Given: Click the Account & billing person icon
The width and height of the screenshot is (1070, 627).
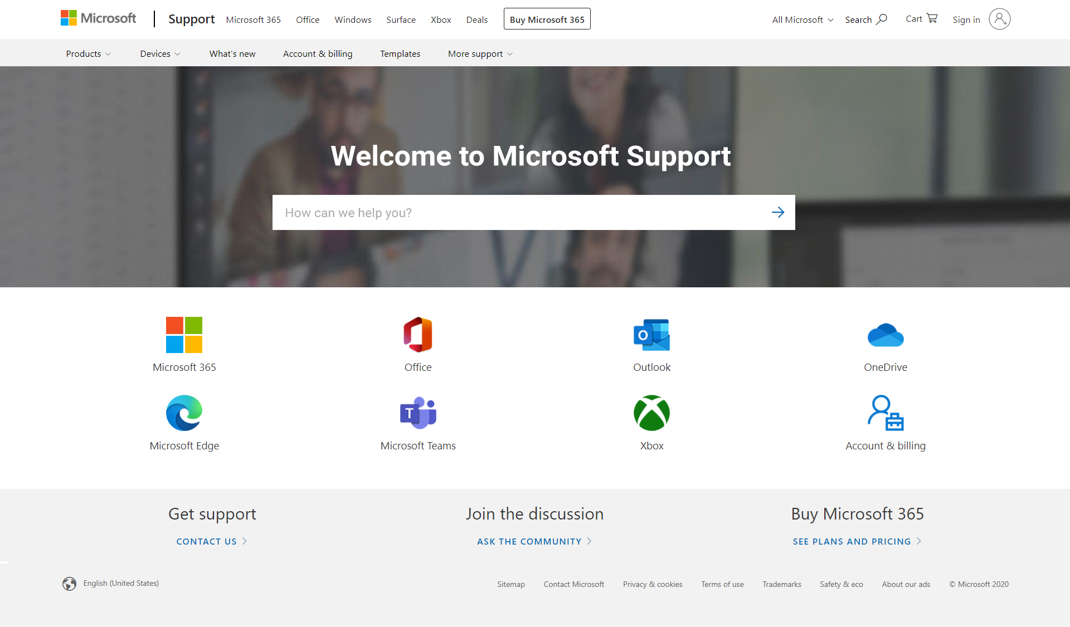Looking at the screenshot, I should [x=885, y=413].
